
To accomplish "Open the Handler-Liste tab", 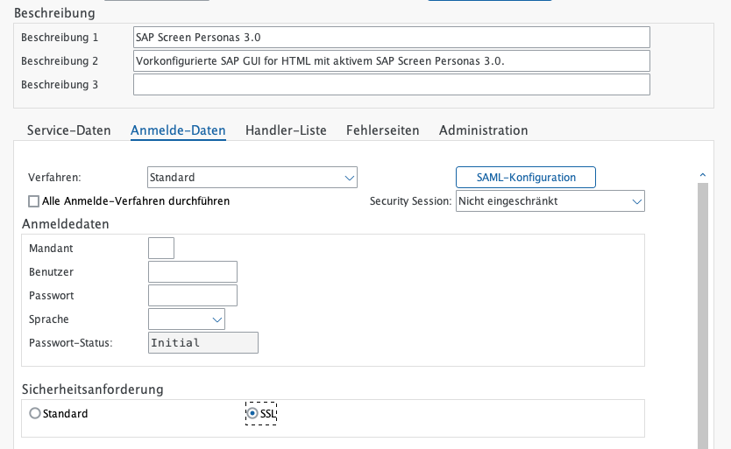I will pos(286,130).
